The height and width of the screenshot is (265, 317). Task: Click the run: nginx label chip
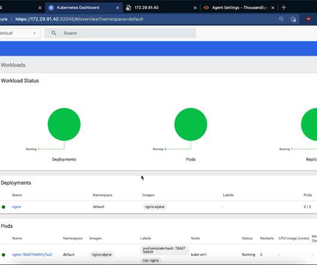[151, 261]
